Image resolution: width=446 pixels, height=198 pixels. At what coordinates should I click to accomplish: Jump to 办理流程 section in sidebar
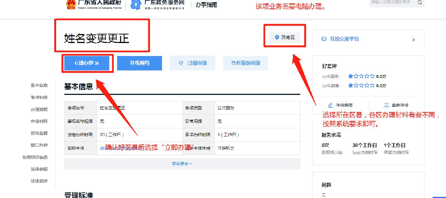(x=39, y=109)
